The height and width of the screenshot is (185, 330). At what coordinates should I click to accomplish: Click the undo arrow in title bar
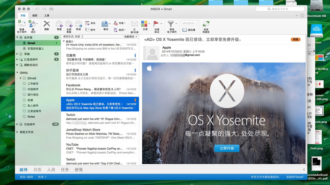[x=37, y=9]
